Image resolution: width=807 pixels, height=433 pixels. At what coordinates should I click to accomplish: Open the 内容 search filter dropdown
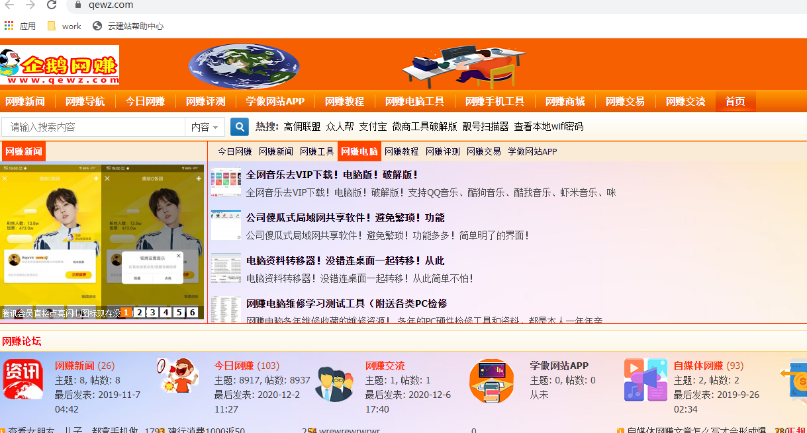tap(205, 126)
